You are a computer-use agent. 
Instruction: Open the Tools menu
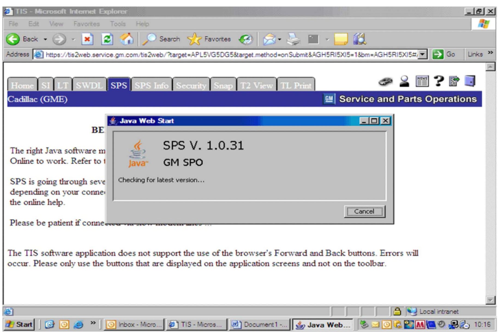[118, 24]
